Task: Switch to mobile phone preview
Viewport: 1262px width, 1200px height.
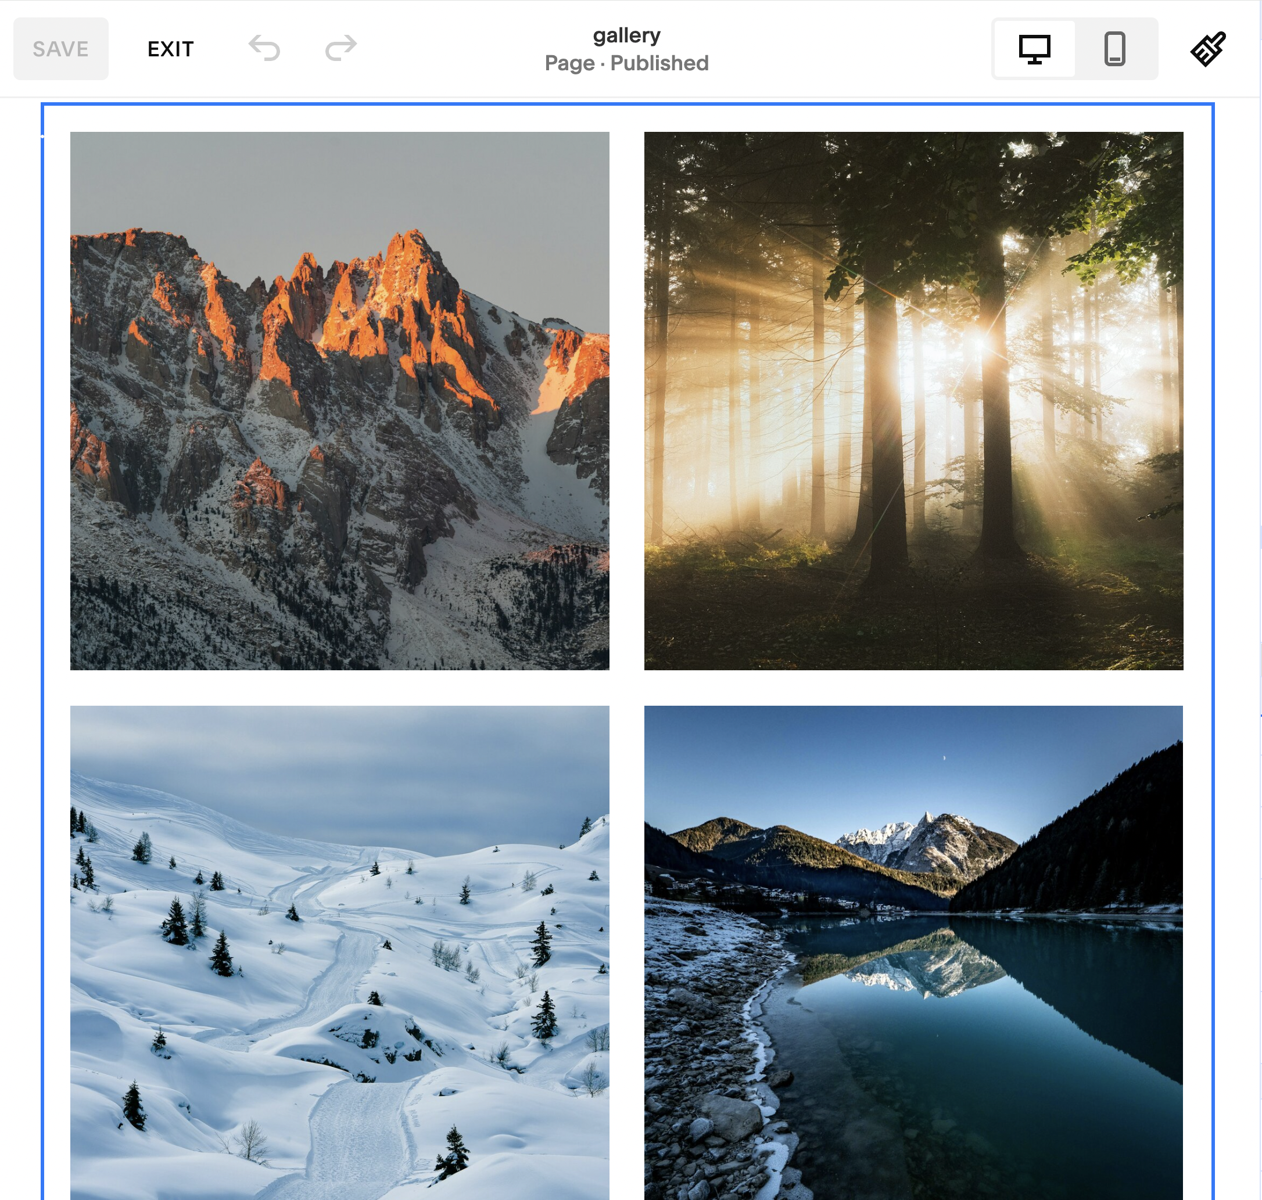Action: 1114,49
